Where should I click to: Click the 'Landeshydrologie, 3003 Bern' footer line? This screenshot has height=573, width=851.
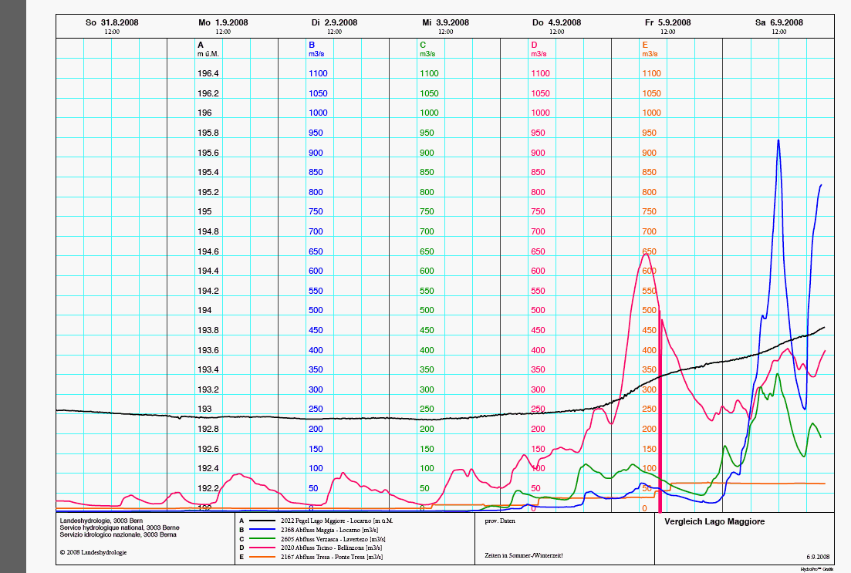tap(102, 521)
